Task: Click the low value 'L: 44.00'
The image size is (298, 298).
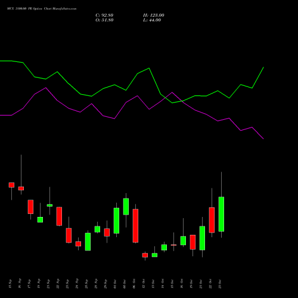Action: click(152, 20)
